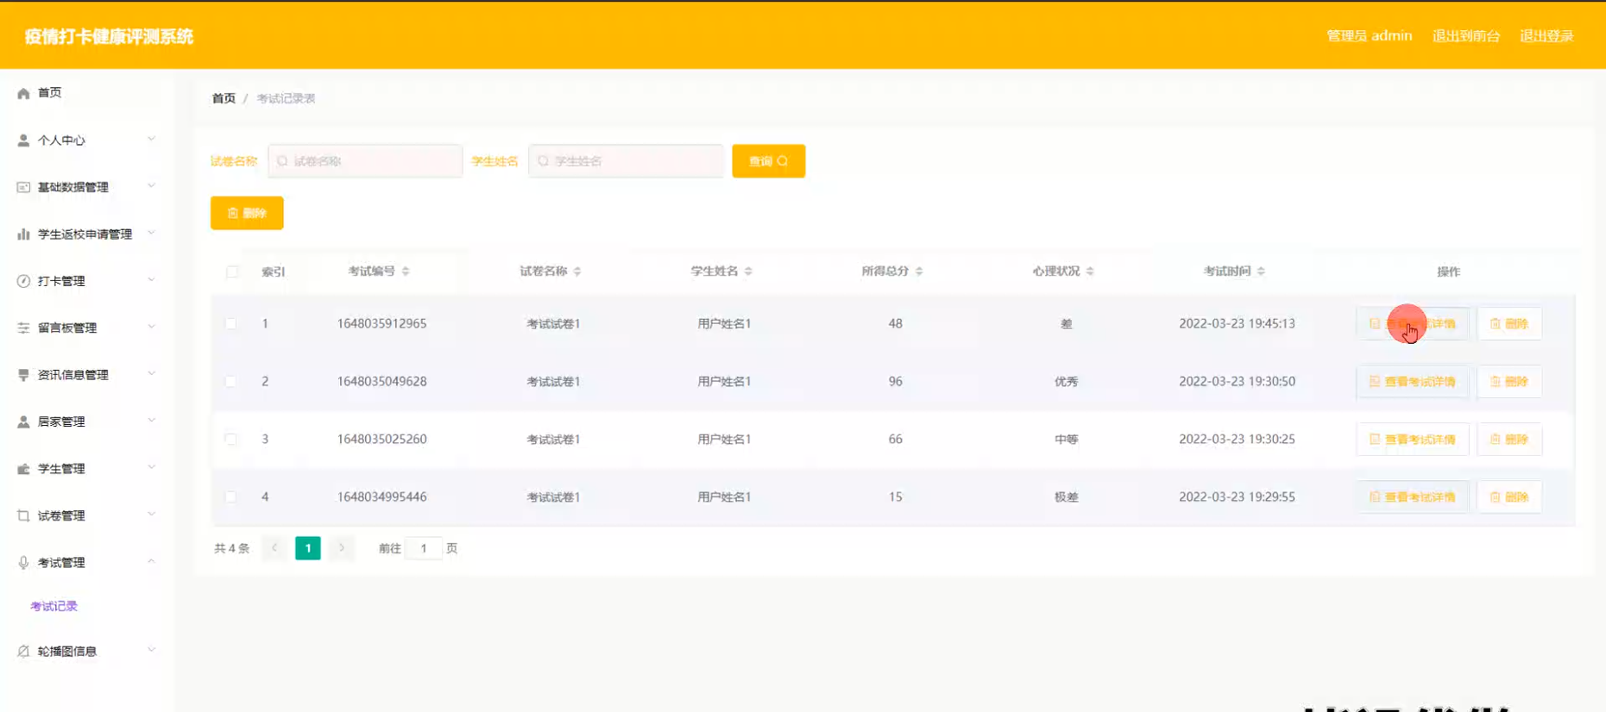Click the sort arrows on 心理状况 column
This screenshot has width=1606, height=712.
[x=1090, y=272]
